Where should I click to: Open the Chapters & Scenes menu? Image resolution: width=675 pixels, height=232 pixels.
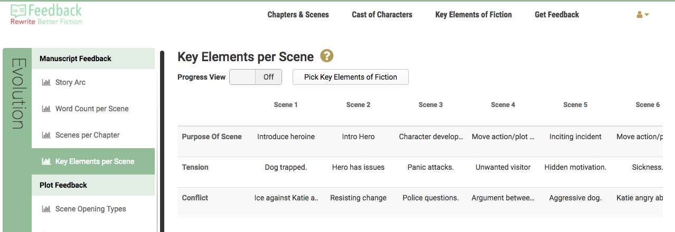(298, 15)
